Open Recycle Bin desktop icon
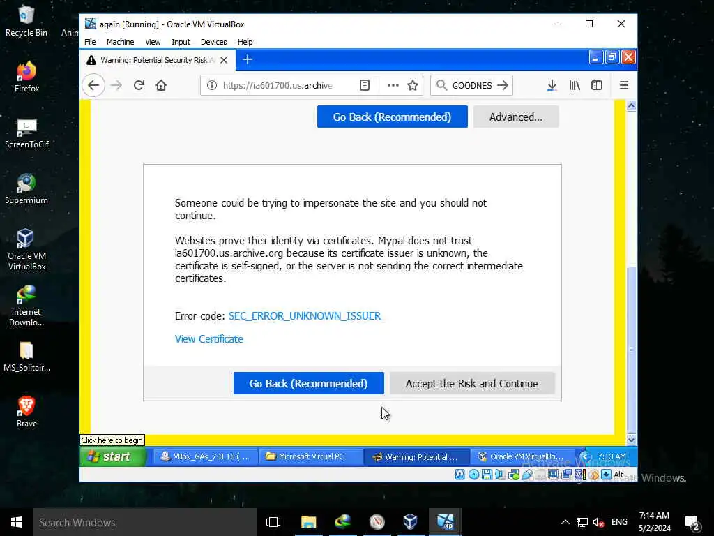714x536 pixels. pyautogui.click(x=26, y=21)
